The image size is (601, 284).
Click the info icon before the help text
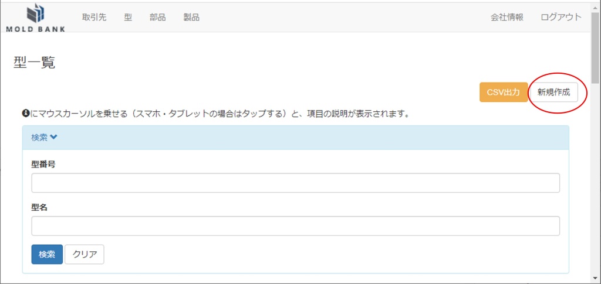[26, 113]
